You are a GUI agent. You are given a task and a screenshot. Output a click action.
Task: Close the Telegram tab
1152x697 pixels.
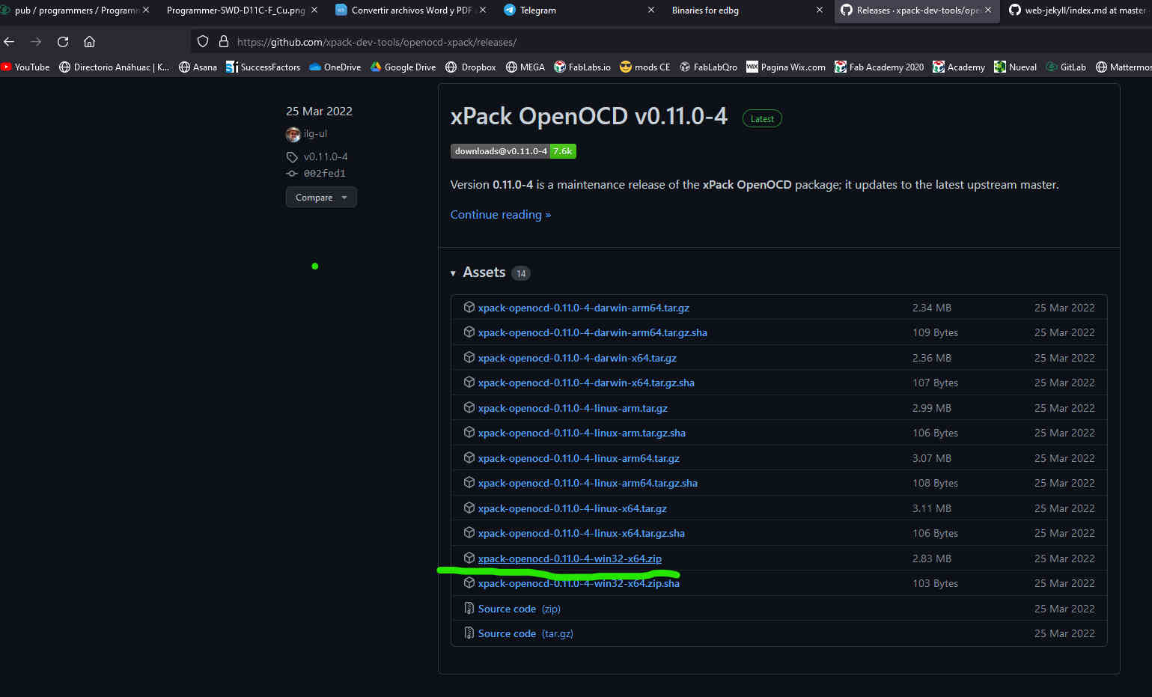(651, 10)
